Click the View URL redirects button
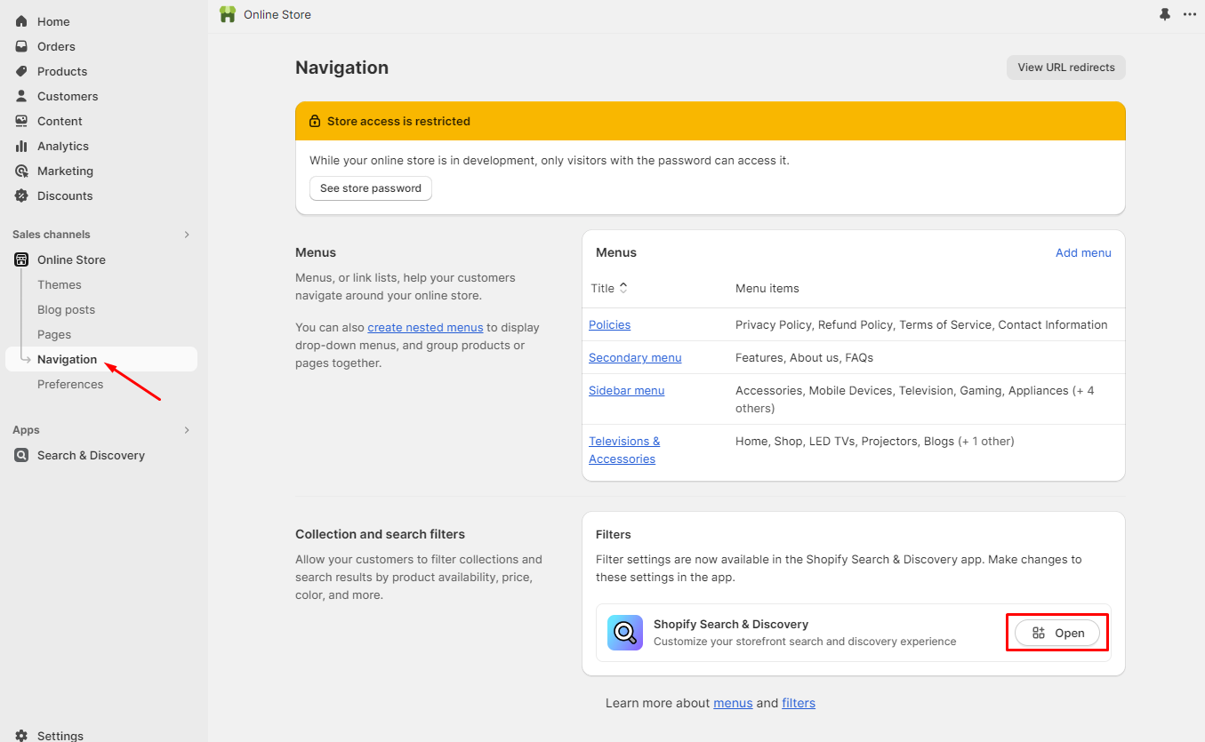Image resolution: width=1205 pixels, height=742 pixels. pos(1065,68)
